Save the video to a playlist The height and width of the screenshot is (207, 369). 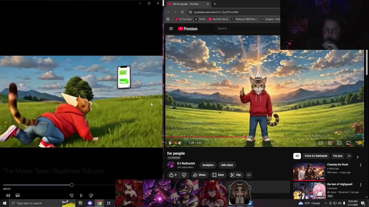coord(218,175)
